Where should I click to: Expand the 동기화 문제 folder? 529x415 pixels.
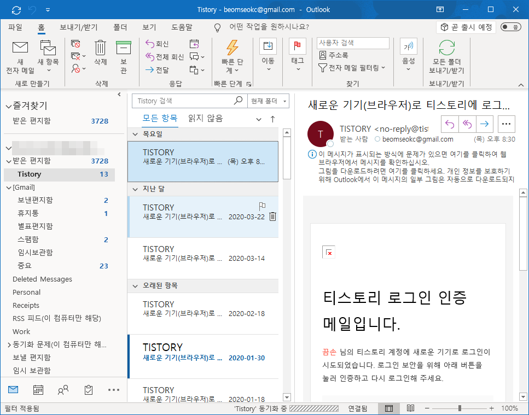[9, 344]
